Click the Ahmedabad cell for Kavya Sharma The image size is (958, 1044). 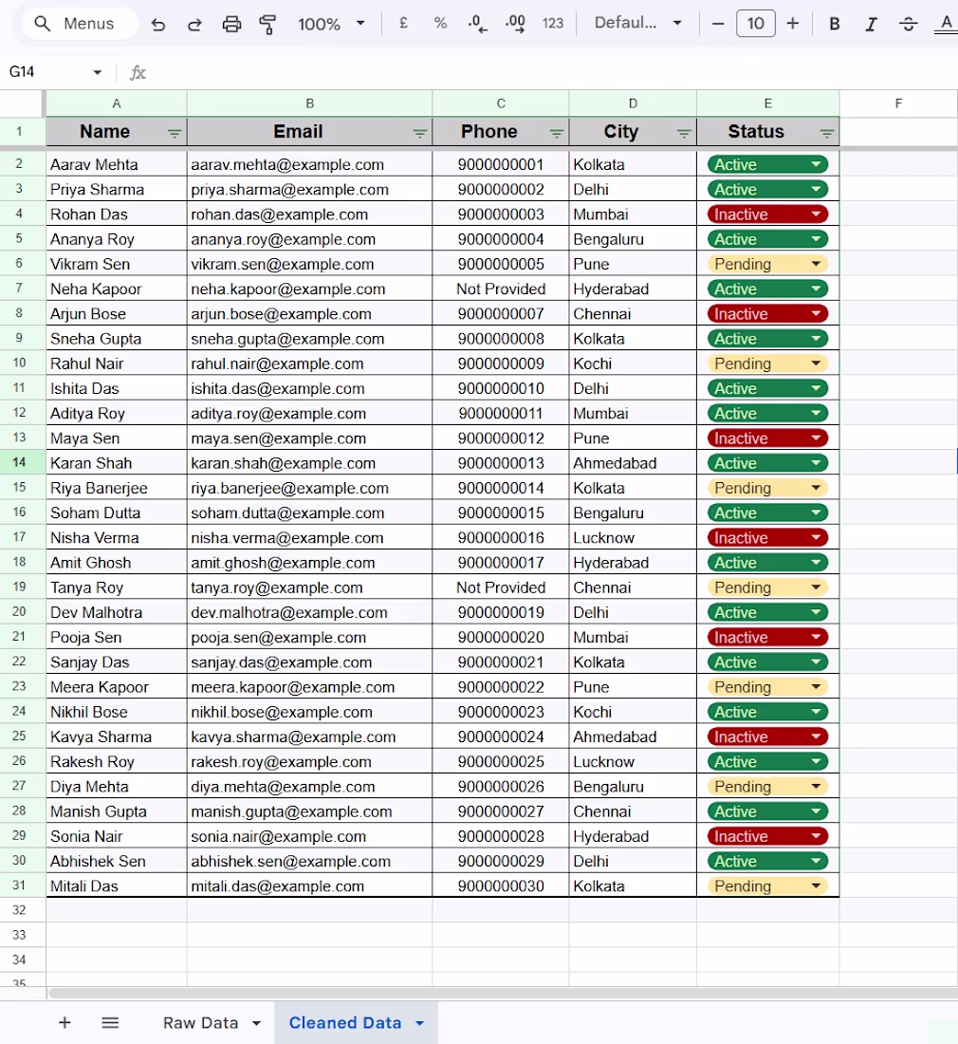633,737
